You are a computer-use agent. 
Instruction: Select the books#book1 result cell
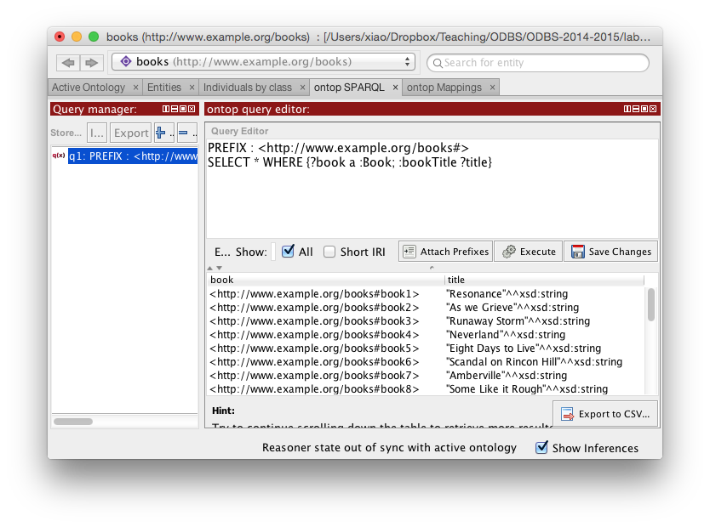325,294
